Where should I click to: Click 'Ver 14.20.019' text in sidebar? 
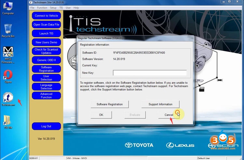[46, 139]
